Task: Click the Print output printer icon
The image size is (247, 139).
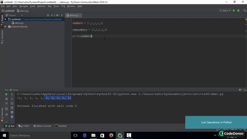Action: click(12, 112)
